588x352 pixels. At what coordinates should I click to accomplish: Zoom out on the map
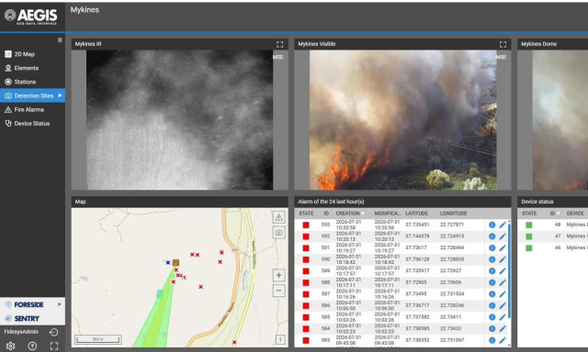point(278,291)
